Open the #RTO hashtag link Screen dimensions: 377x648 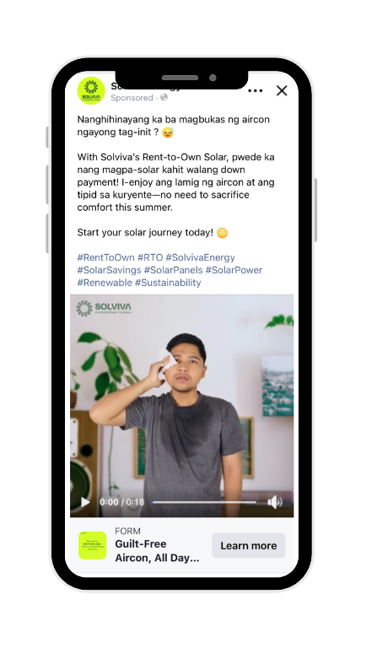click(x=150, y=257)
